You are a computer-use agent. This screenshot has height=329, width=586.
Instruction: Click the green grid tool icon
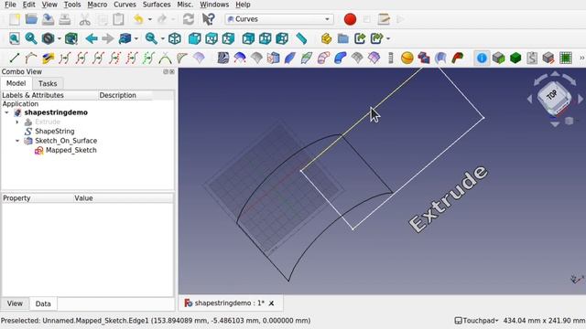[x=566, y=58]
